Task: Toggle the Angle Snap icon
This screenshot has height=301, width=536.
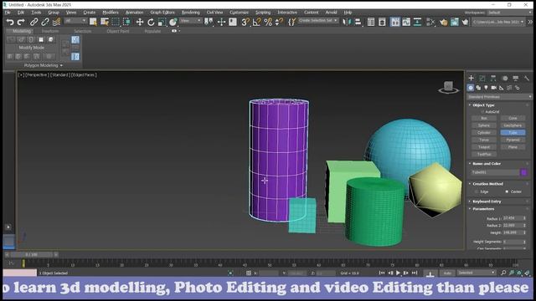Action: coord(257,23)
